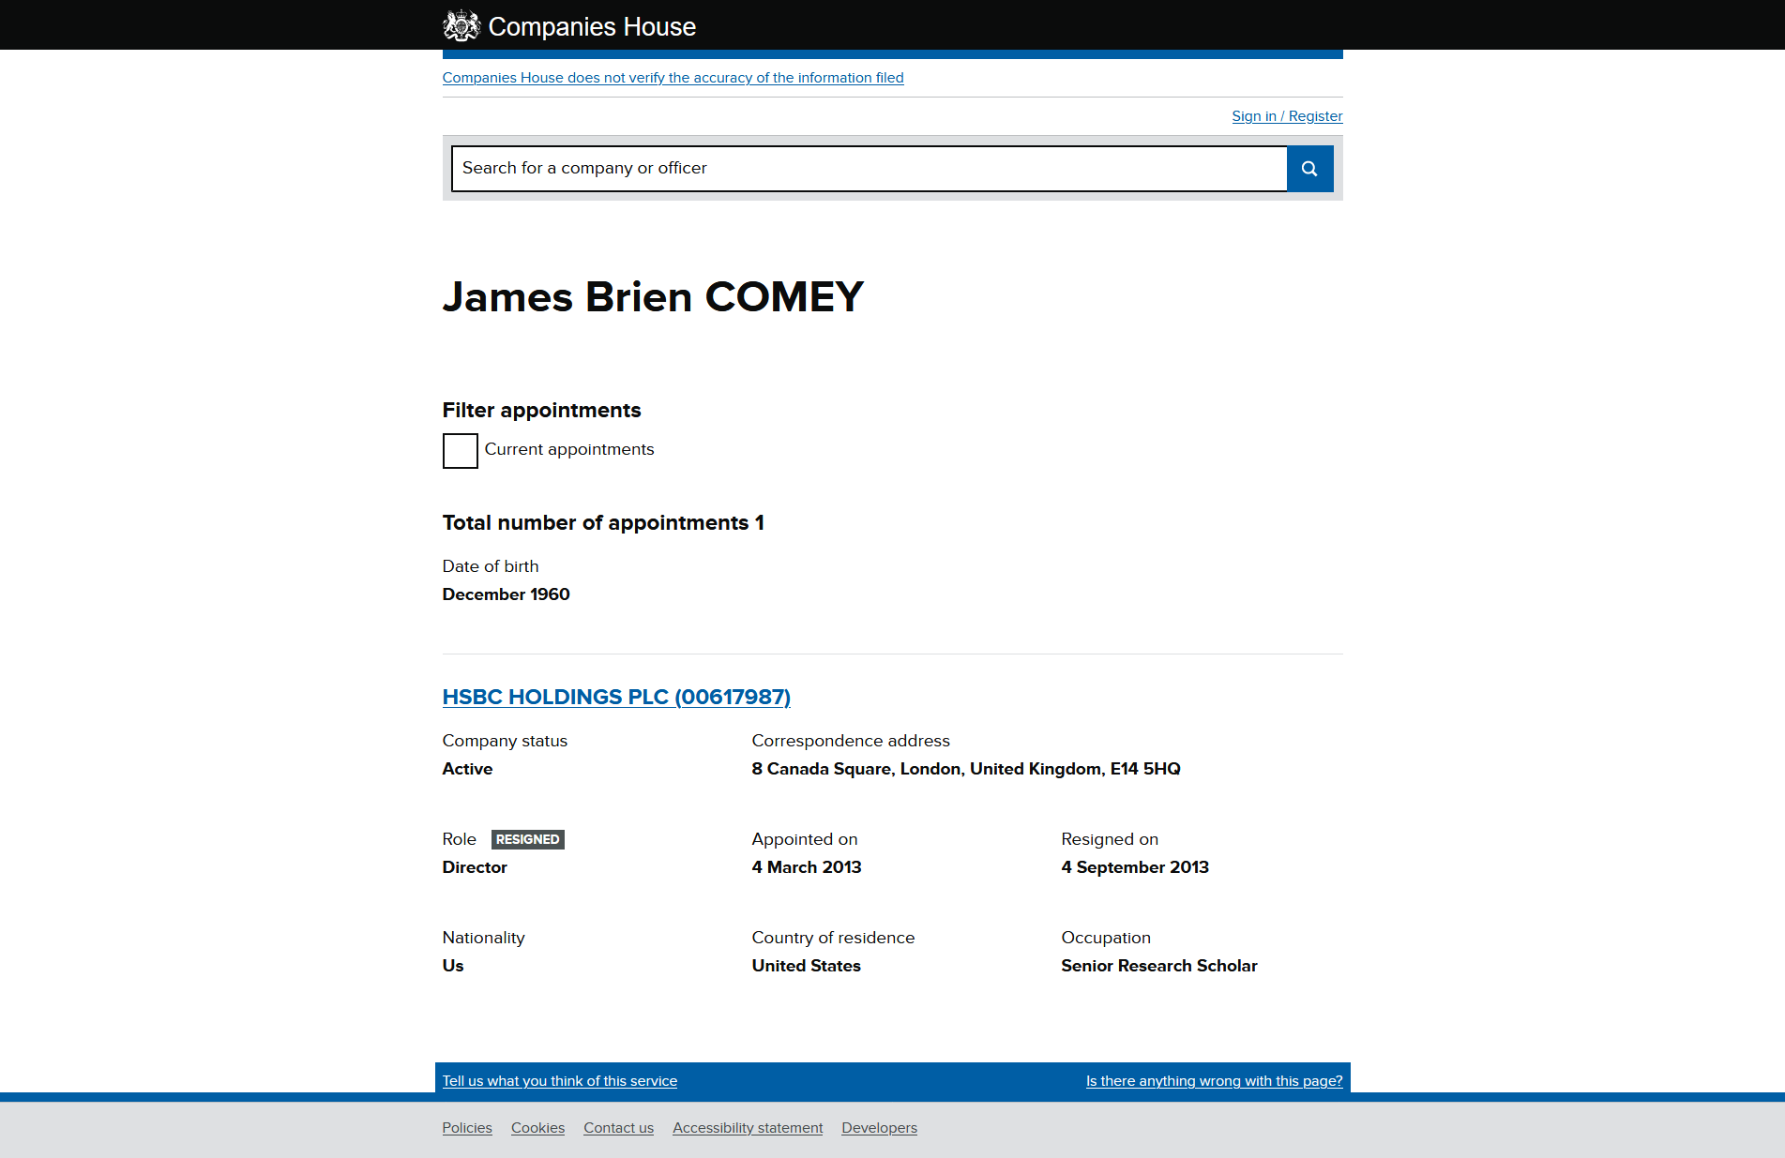
Task: Open the accuracy disclaimer link
Action: [x=673, y=78]
